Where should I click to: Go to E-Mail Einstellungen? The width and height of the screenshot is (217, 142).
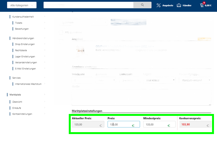25,69
